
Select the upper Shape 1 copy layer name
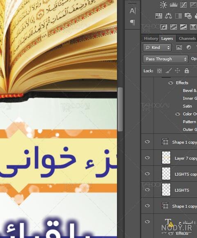[x=185, y=142]
